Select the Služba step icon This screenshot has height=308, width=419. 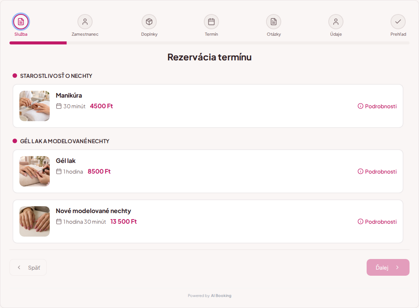(x=21, y=22)
